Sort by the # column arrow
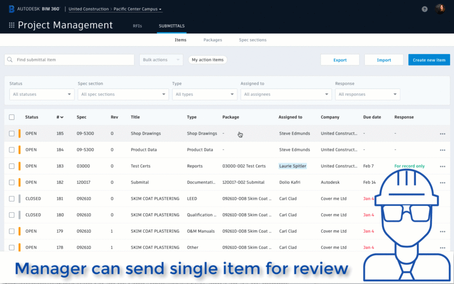 coord(62,117)
